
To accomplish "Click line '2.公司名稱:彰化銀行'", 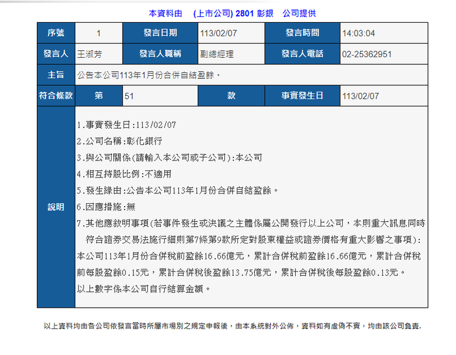I will click(119, 141).
